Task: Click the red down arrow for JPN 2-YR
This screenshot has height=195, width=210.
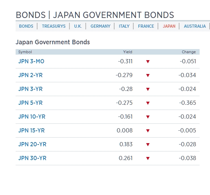Action: (148, 75)
